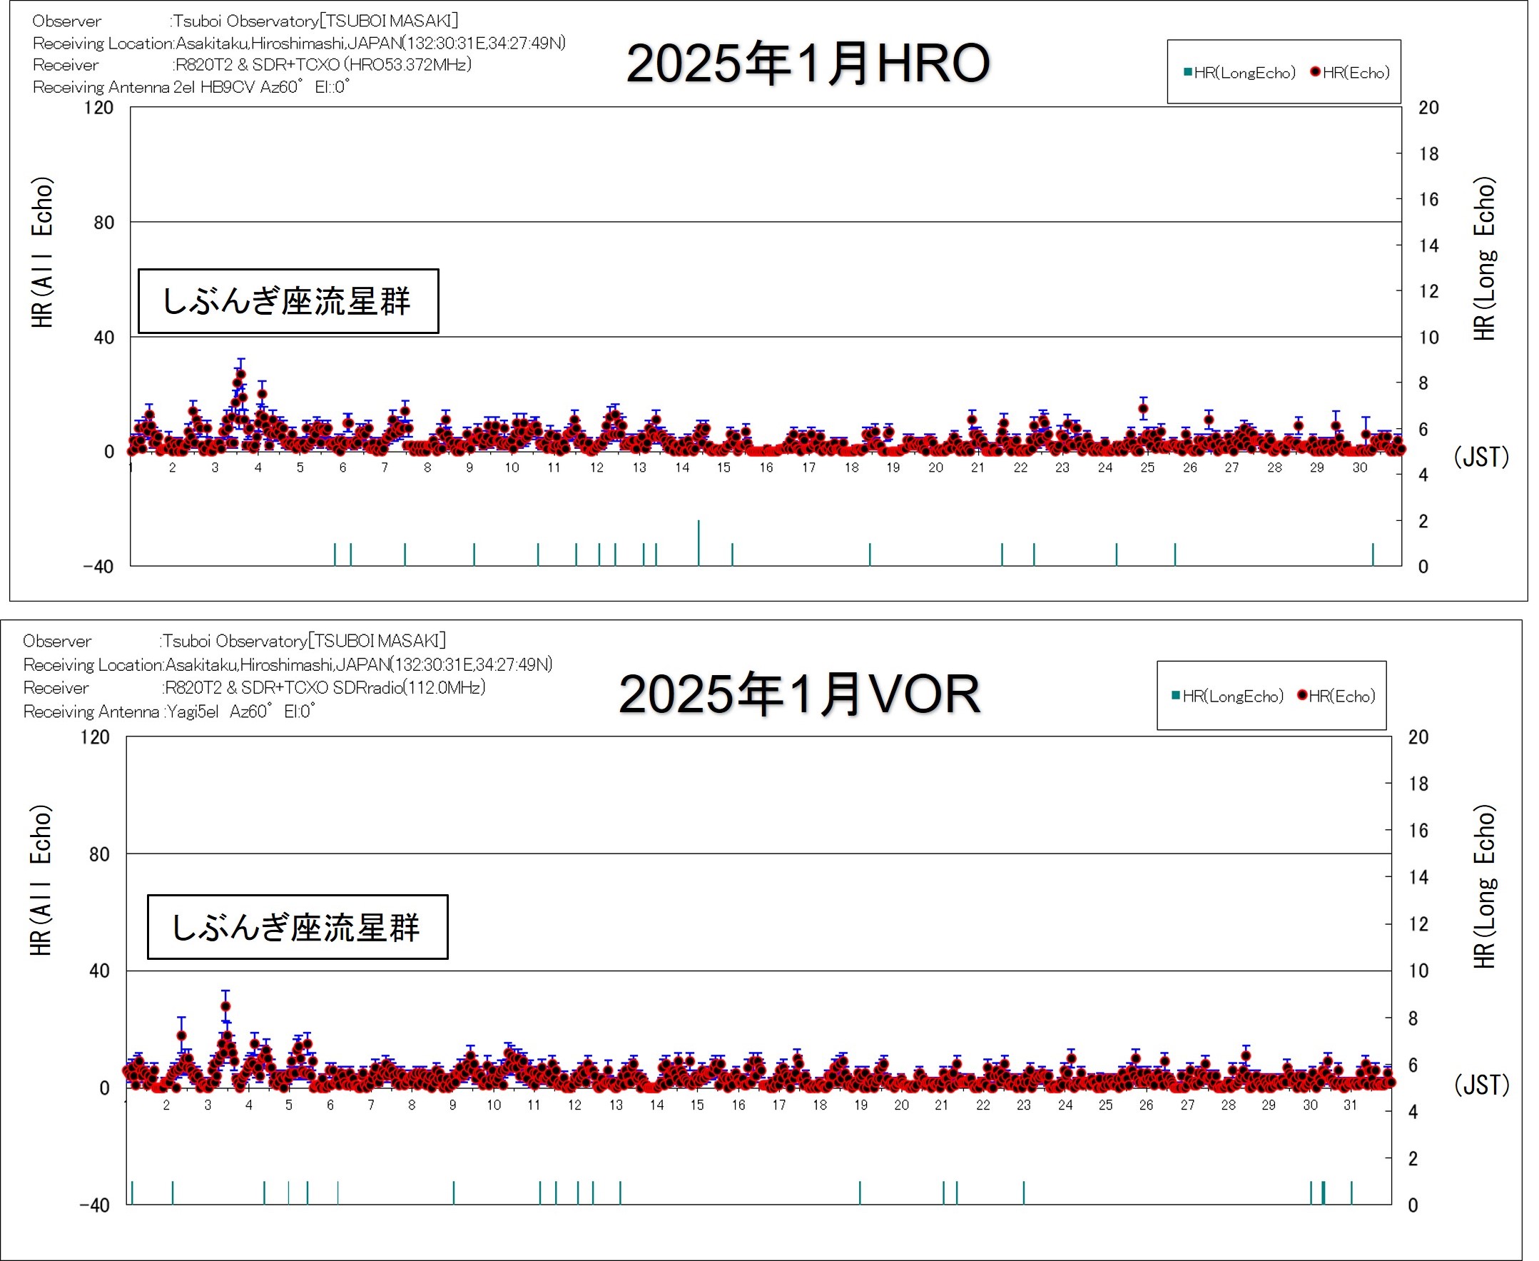Click left axis value 80 in HRO chart

coord(104,222)
